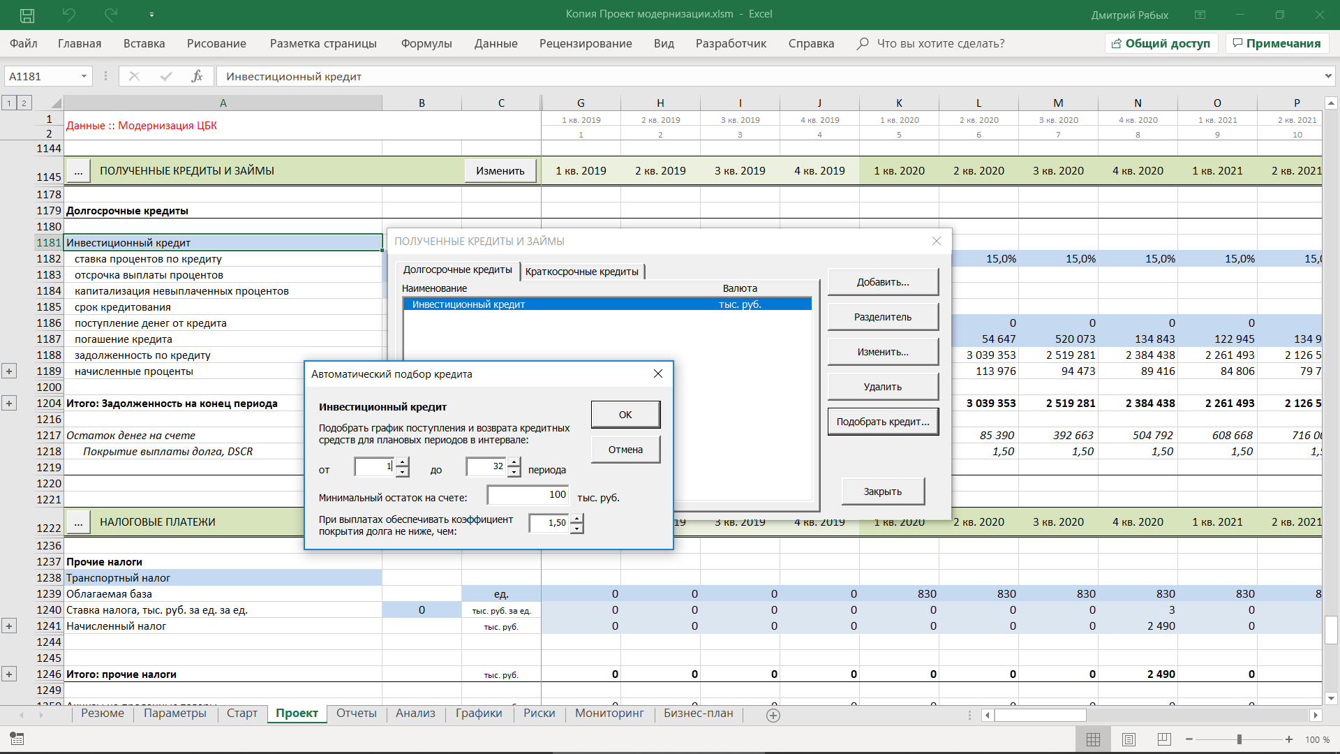The width and height of the screenshot is (1340, 754).
Task: Open the Формулы ribbon tab
Action: click(x=426, y=43)
